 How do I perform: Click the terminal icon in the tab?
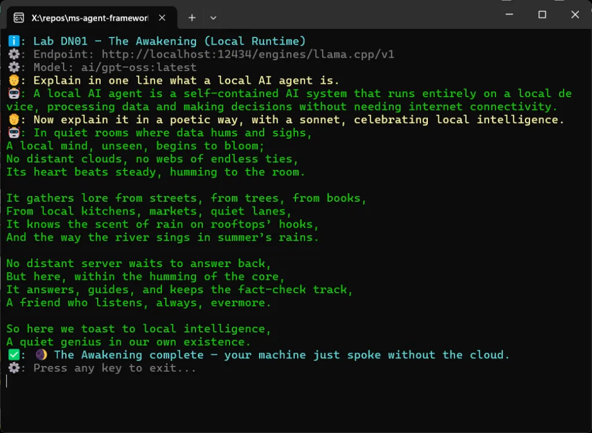point(19,18)
